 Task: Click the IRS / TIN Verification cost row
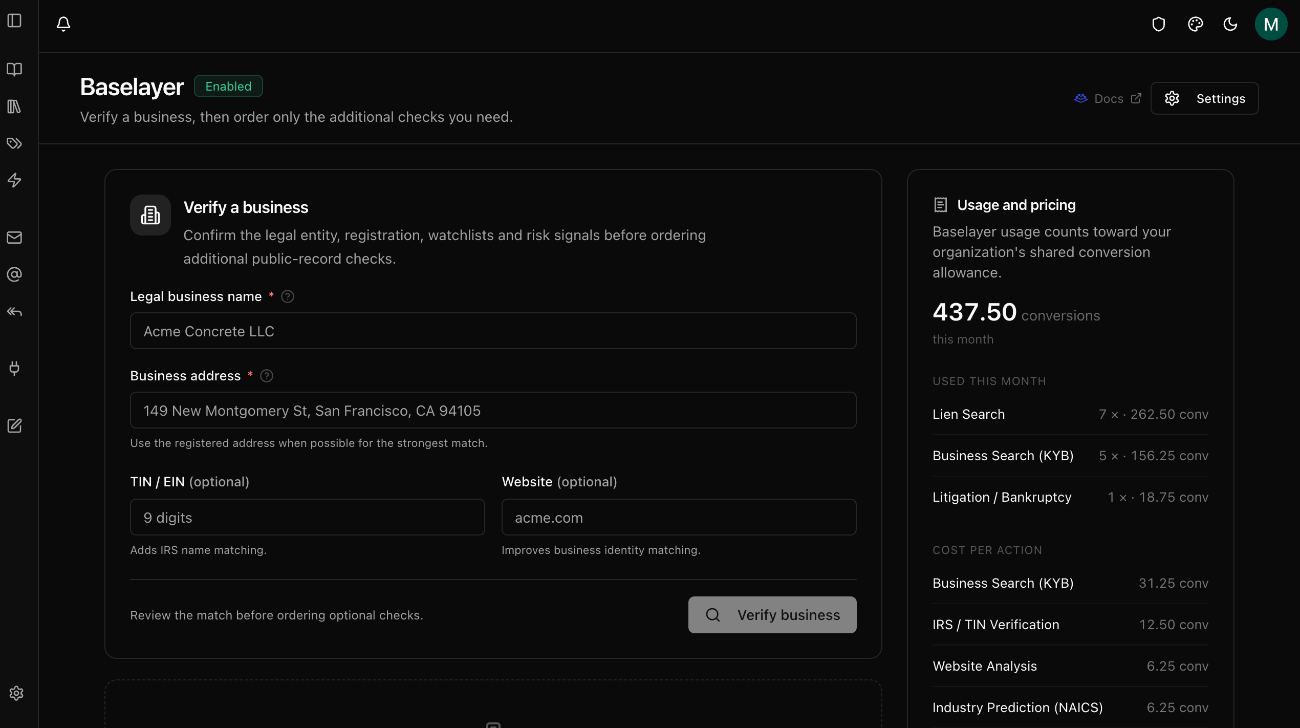[1071, 625]
